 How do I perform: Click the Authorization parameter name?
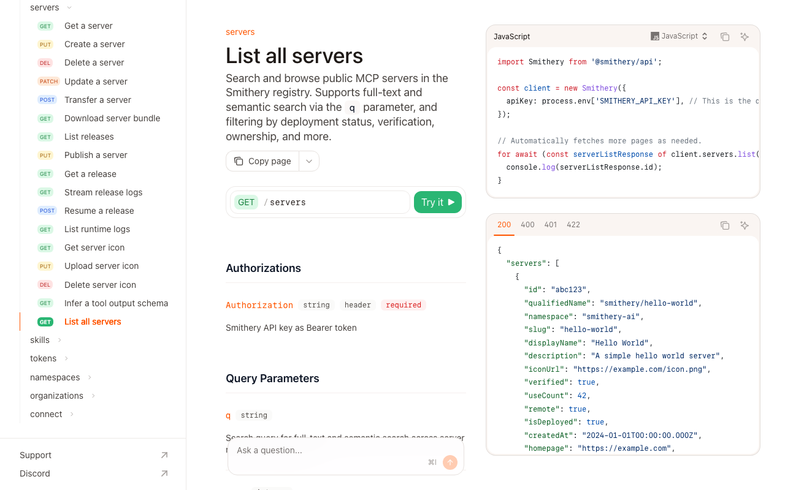tap(259, 305)
